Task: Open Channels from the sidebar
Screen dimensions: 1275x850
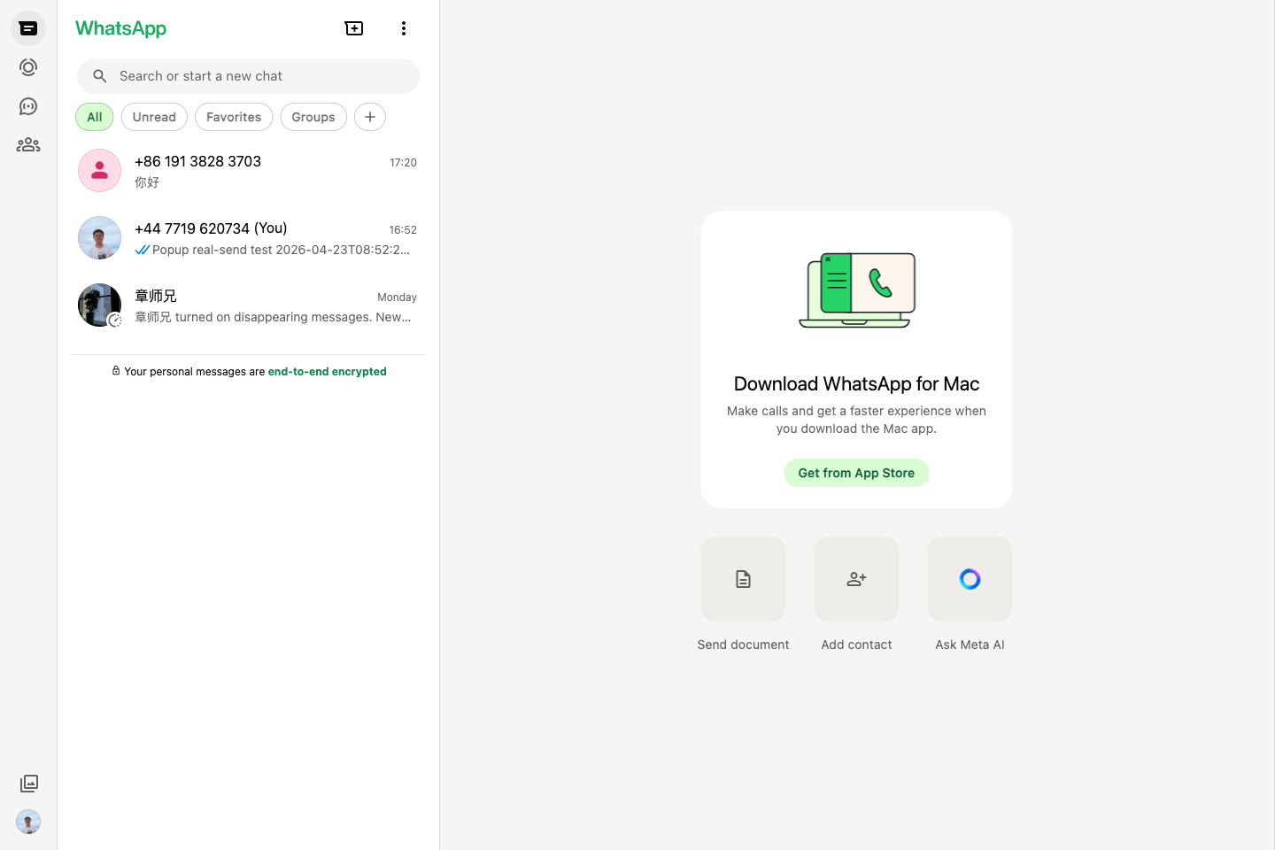Action: [x=28, y=106]
